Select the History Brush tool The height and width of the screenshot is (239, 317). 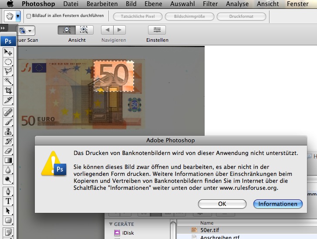point(8,141)
